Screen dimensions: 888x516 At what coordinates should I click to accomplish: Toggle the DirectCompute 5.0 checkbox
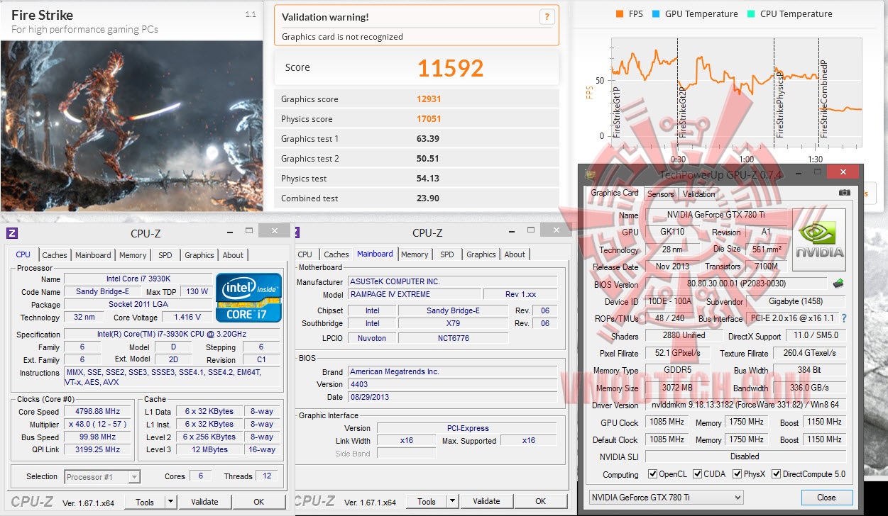point(776,474)
